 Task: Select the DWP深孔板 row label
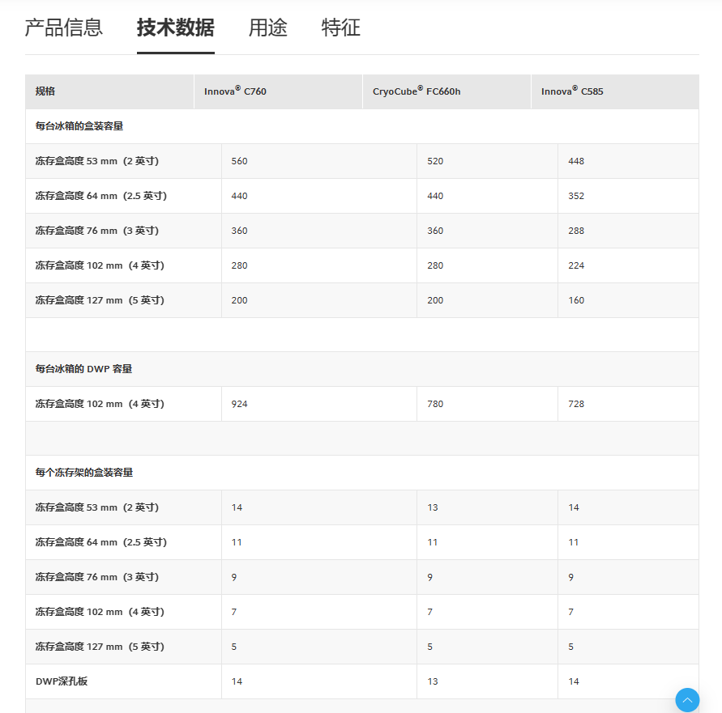pyautogui.click(x=62, y=681)
